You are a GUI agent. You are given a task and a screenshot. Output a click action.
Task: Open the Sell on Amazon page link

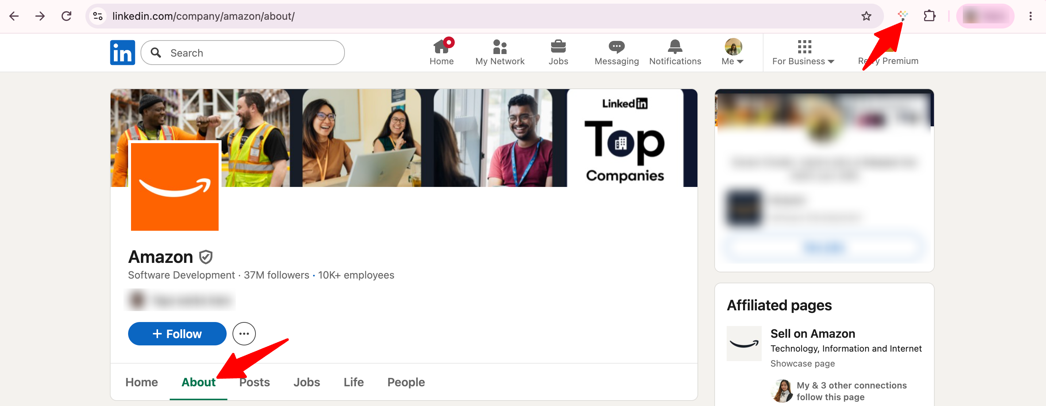tap(812, 334)
